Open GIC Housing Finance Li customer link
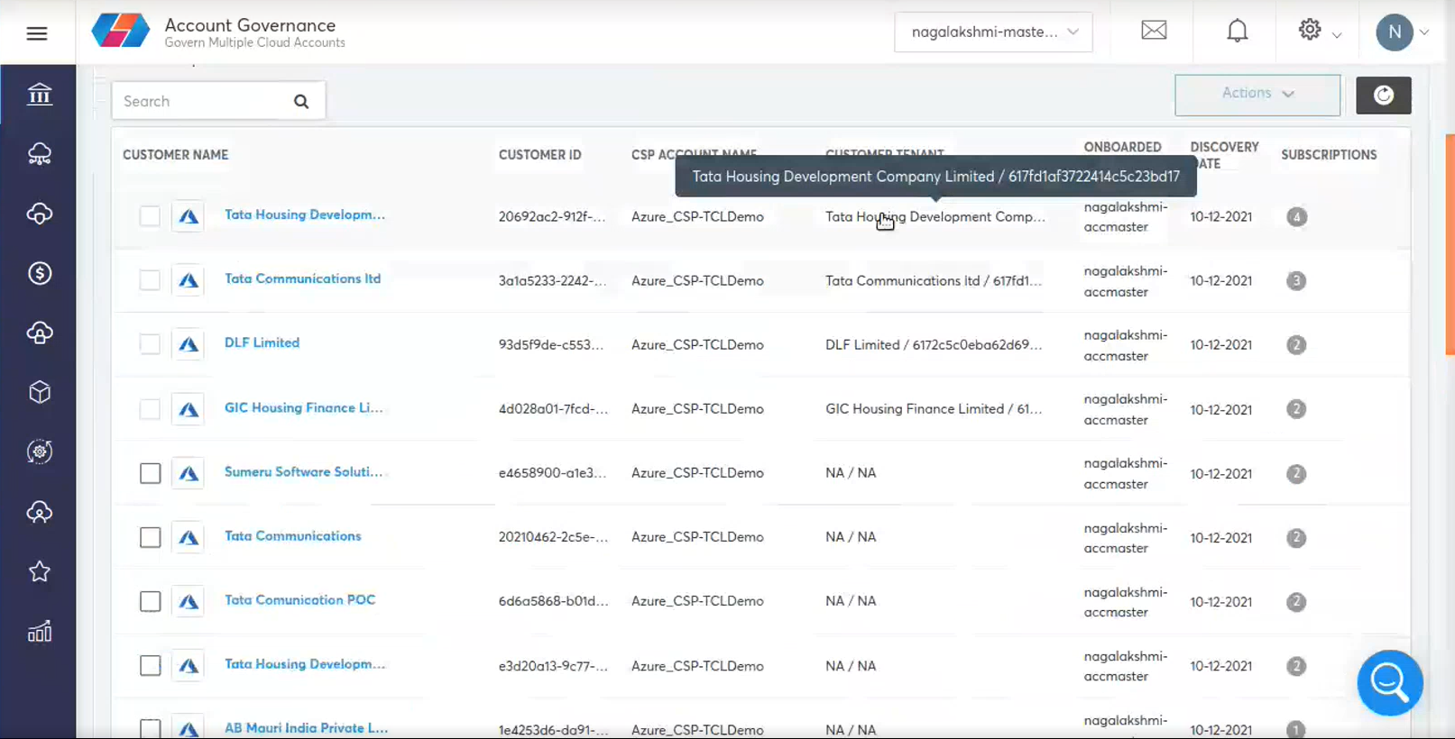1455x739 pixels. 304,407
